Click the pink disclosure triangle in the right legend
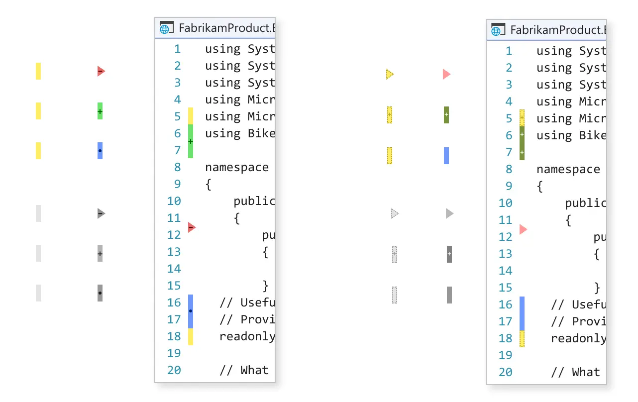 click(x=446, y=74)
